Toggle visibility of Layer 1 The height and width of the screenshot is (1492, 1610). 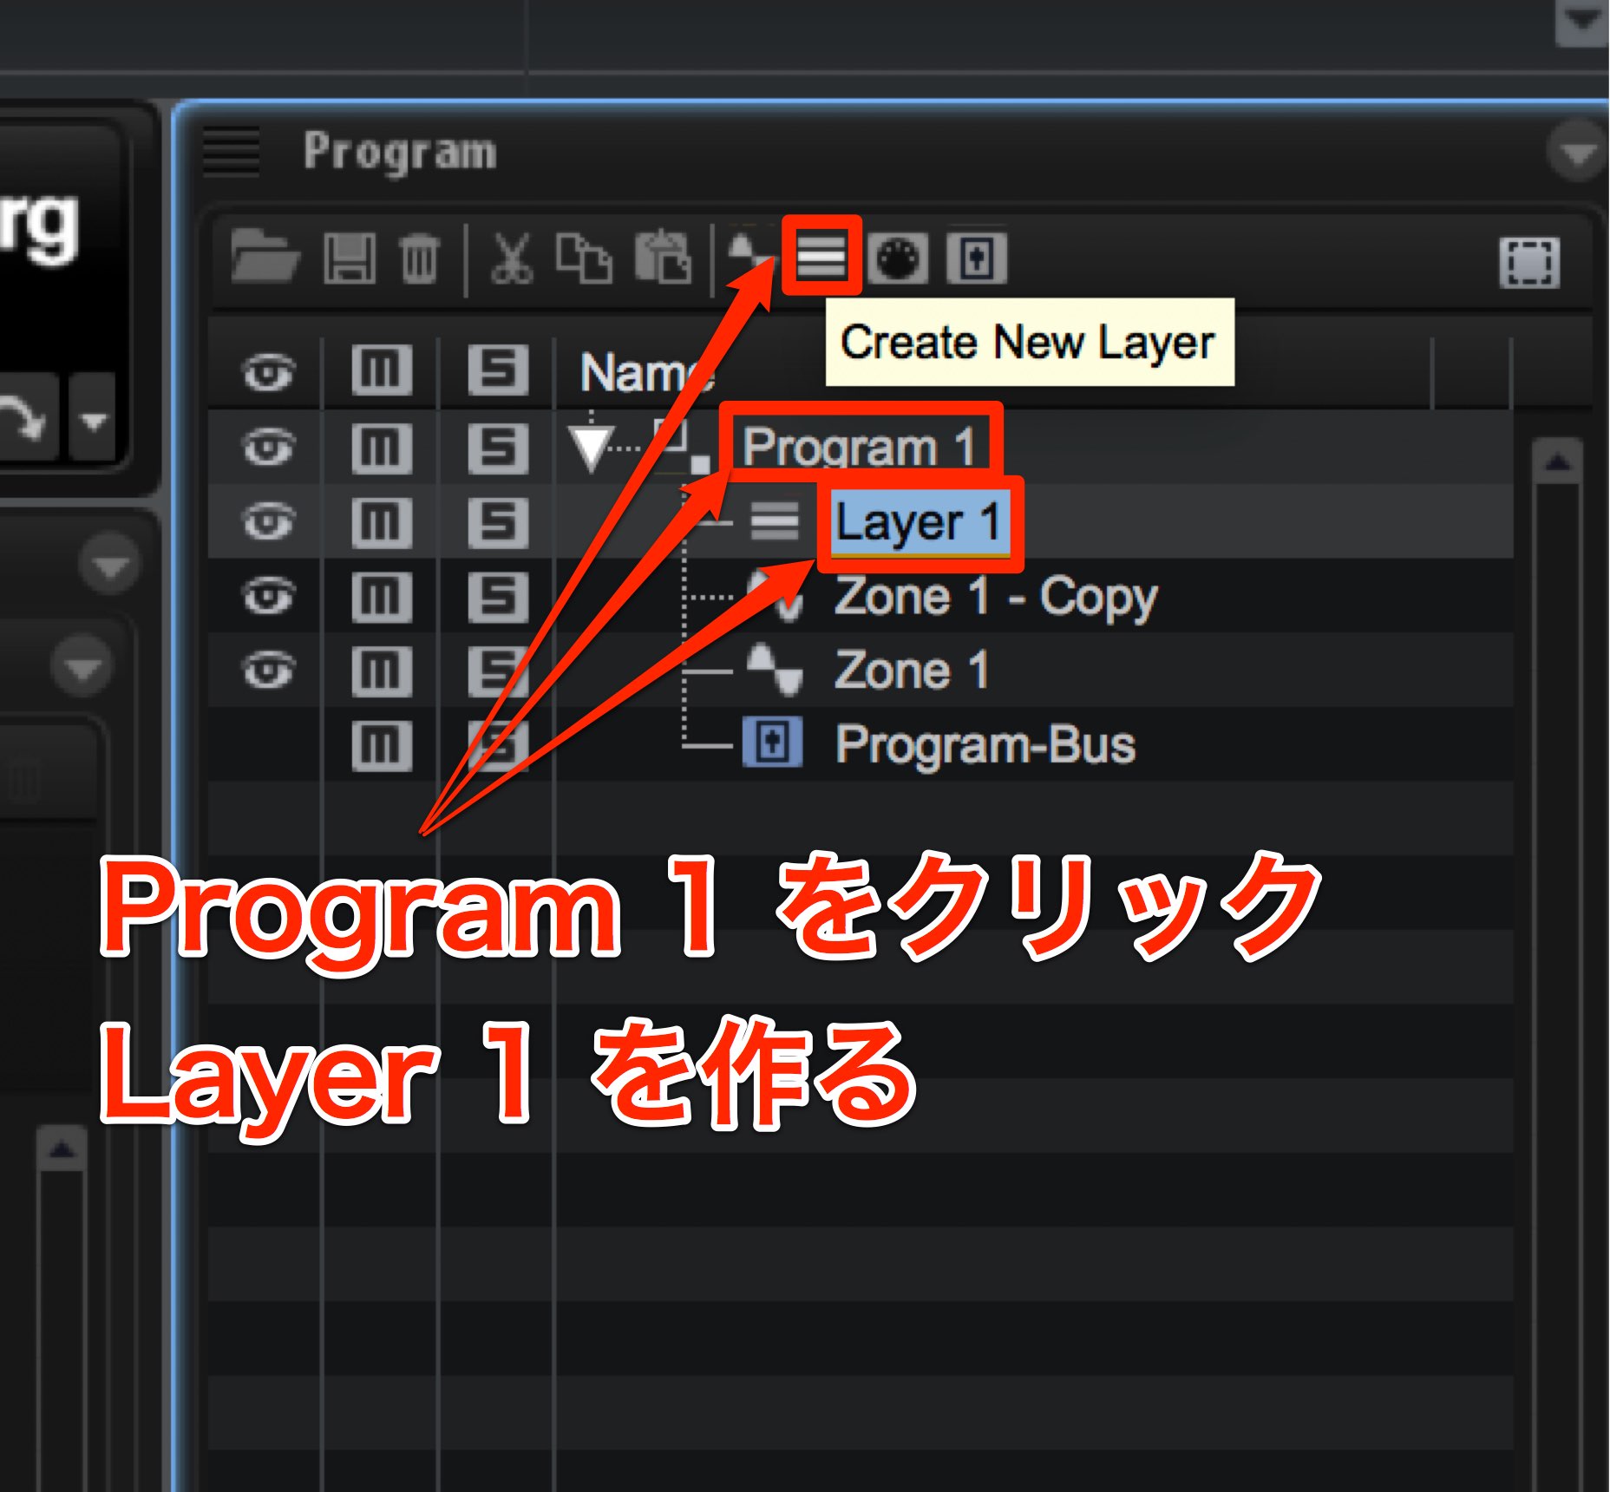(269, 522)
